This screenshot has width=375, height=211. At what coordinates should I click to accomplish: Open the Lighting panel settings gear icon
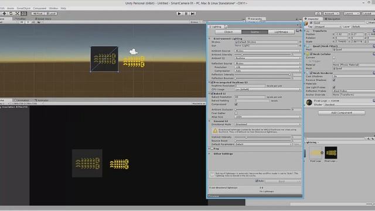pyautogui.click(x=301, y=31)
